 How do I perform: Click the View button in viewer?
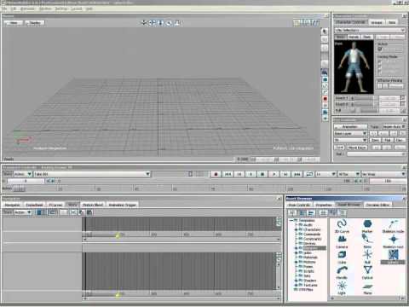click(14, 23)
